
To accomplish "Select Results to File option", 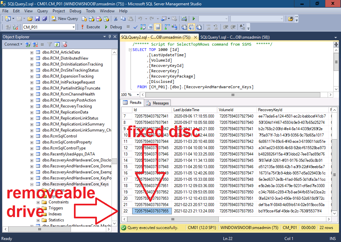I will (x=199, y=27).
